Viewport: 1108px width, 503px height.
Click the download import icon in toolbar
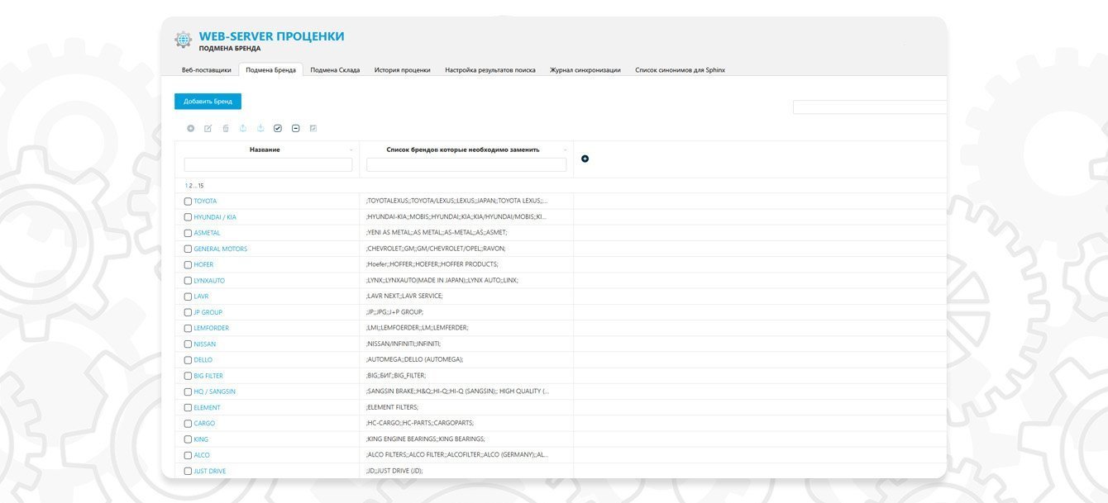260,128
